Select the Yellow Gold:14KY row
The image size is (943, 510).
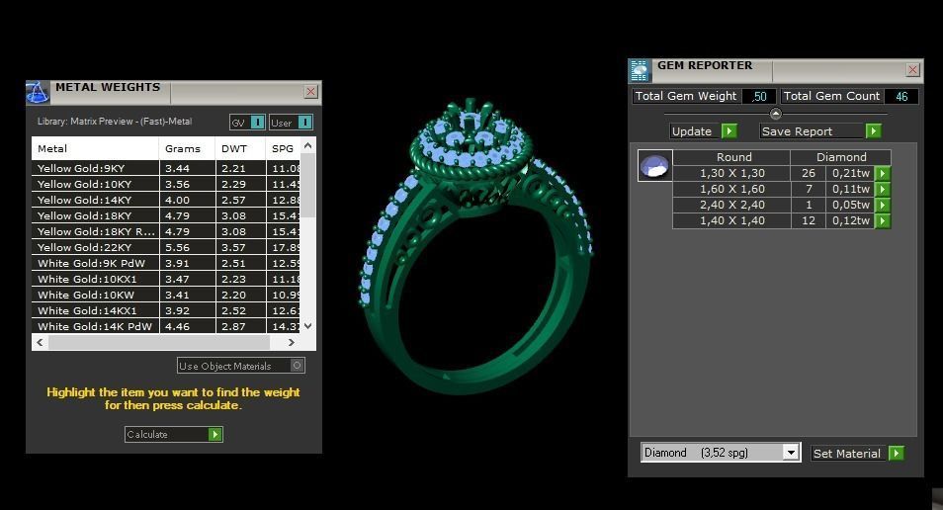click(165, 200)
